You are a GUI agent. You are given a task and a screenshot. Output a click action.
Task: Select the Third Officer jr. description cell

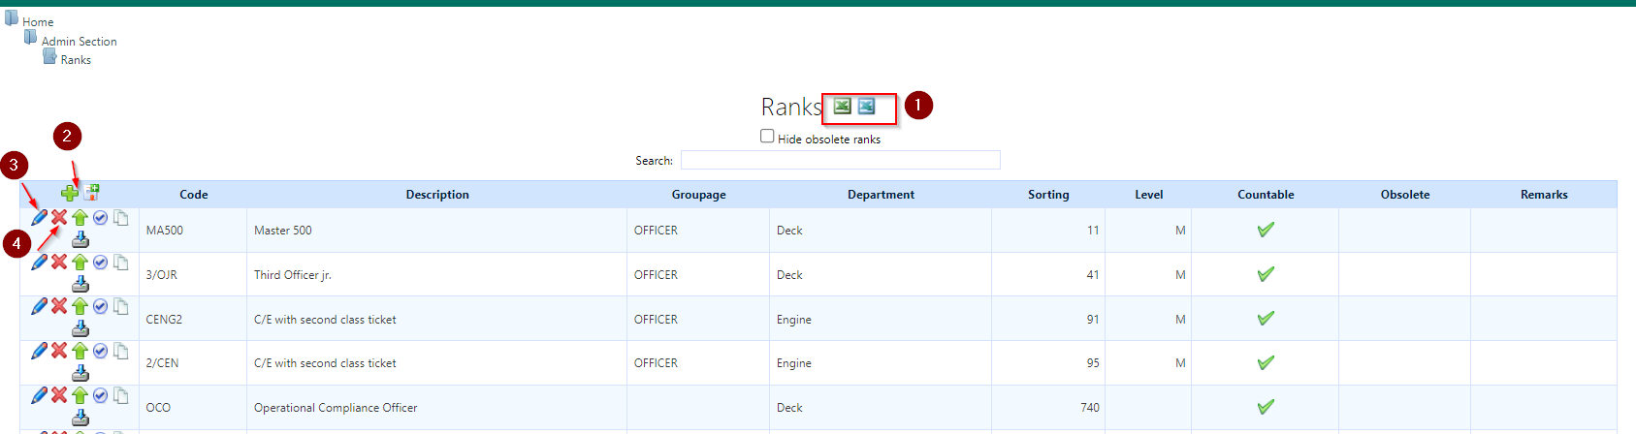(x=436, y=275)
